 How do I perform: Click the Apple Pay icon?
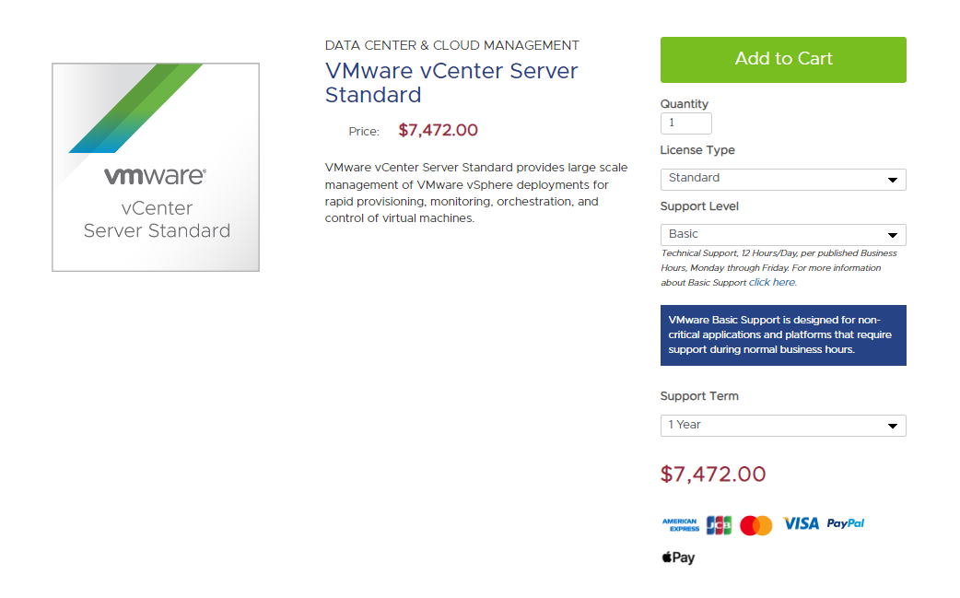678,557
